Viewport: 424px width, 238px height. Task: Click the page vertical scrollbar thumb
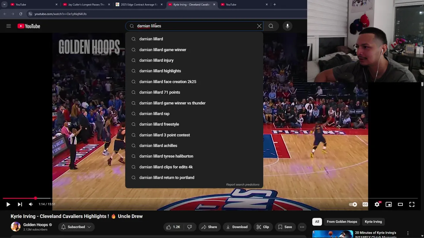422,85
